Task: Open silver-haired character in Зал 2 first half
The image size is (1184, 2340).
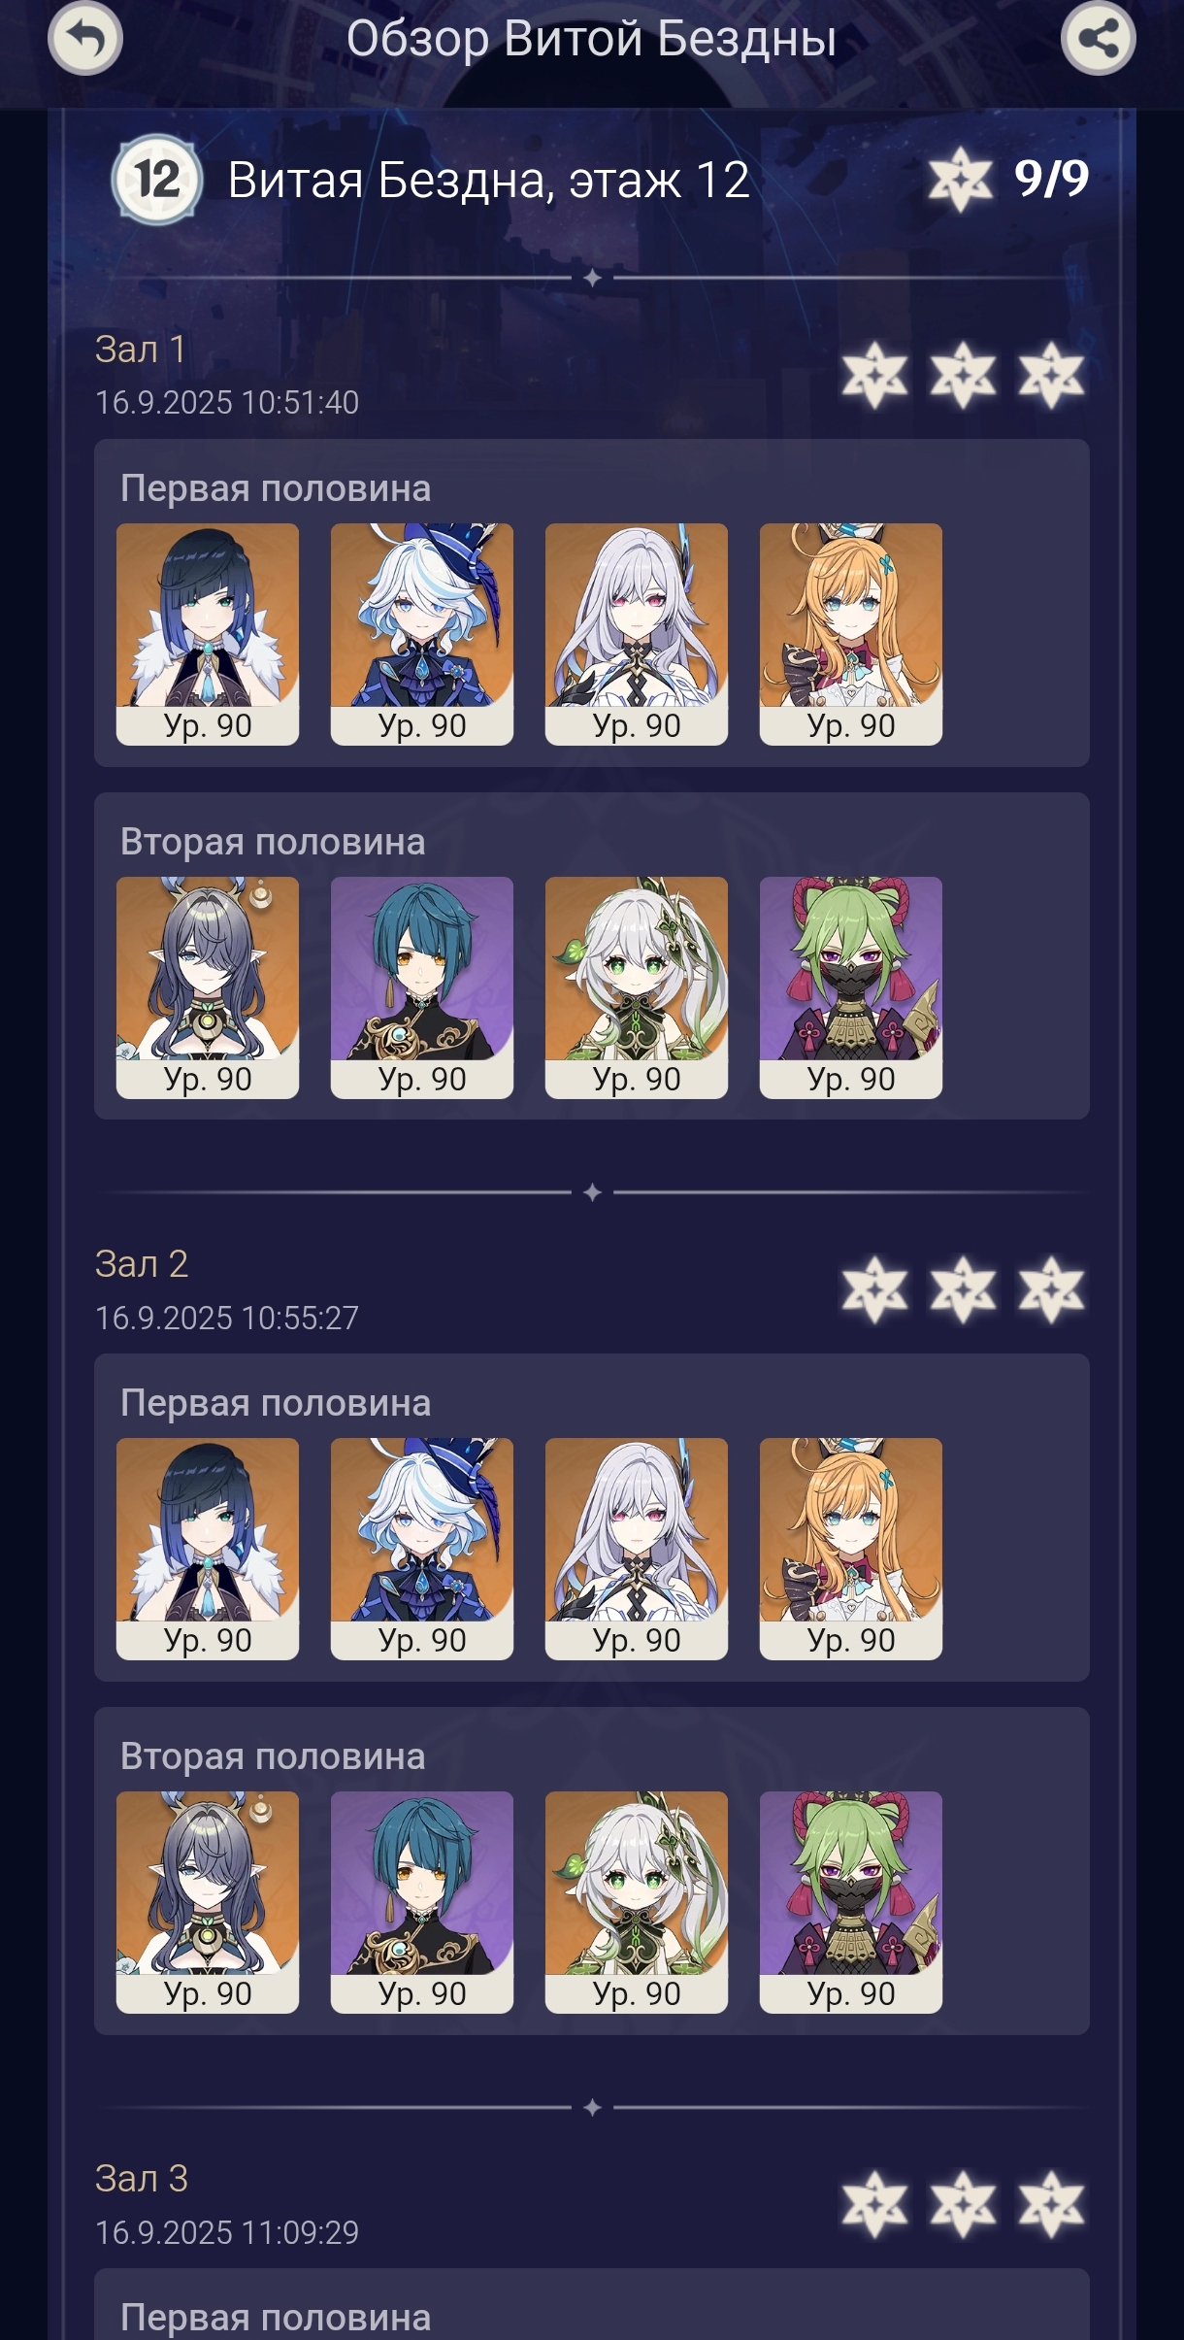Action: tap(637, 1549)
